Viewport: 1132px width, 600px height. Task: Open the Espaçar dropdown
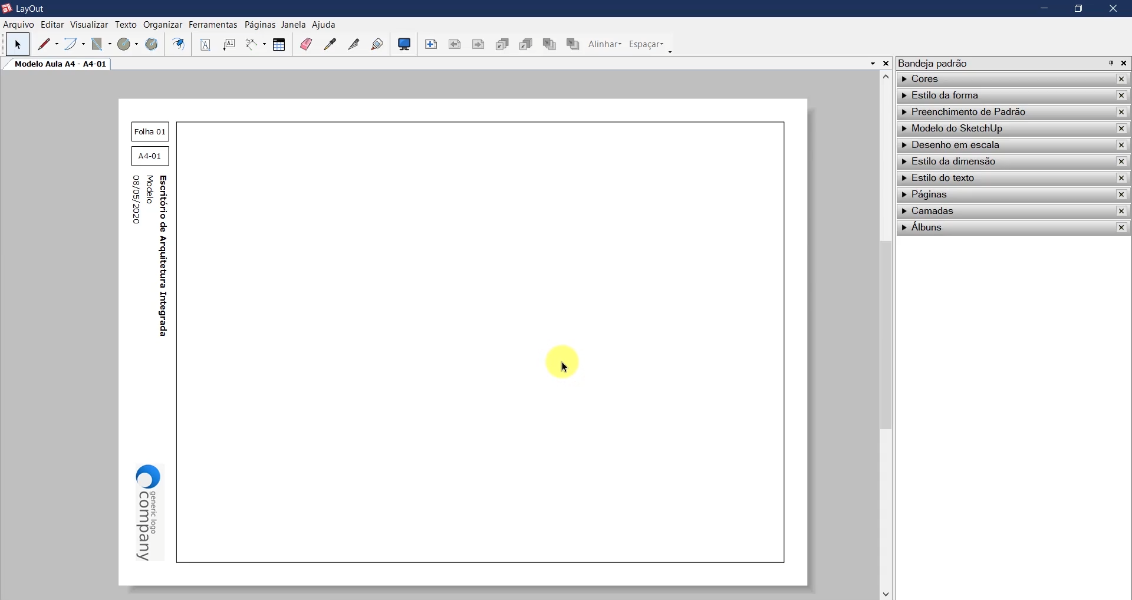pyautogui.click(x=647, y=45)
